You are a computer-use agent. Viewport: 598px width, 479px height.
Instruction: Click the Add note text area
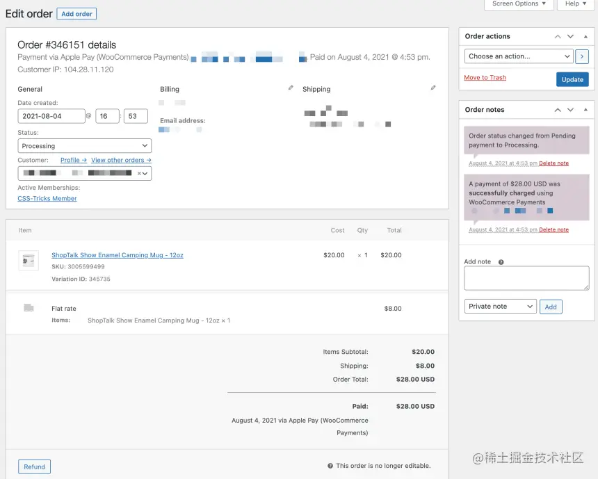click(x=526, y=278)
